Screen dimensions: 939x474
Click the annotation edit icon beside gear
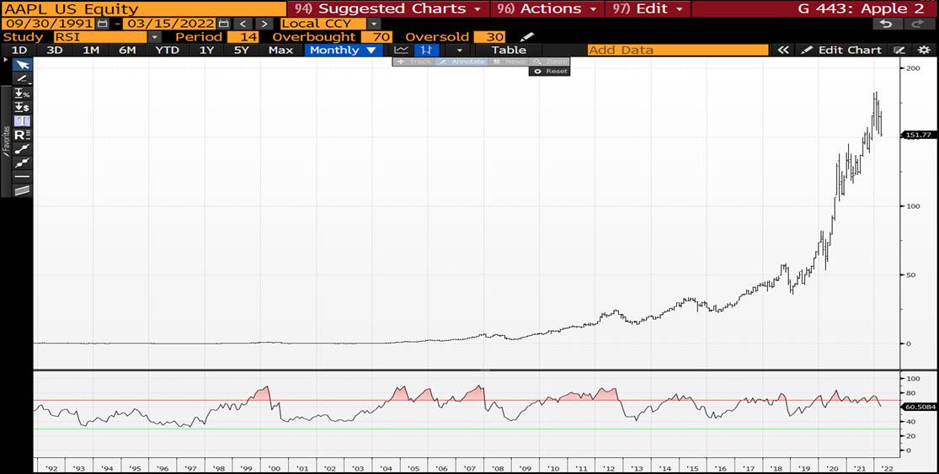tap(899, 51)
